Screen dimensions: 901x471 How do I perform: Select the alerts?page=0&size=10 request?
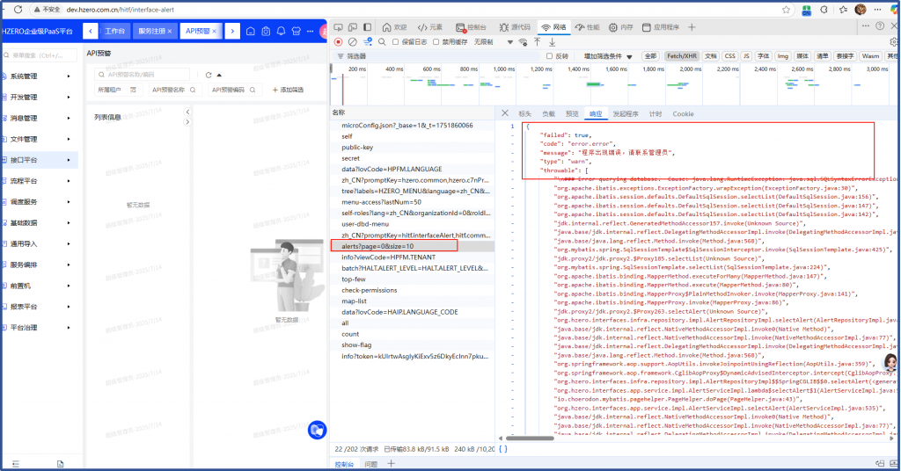[x=377, y=245]
